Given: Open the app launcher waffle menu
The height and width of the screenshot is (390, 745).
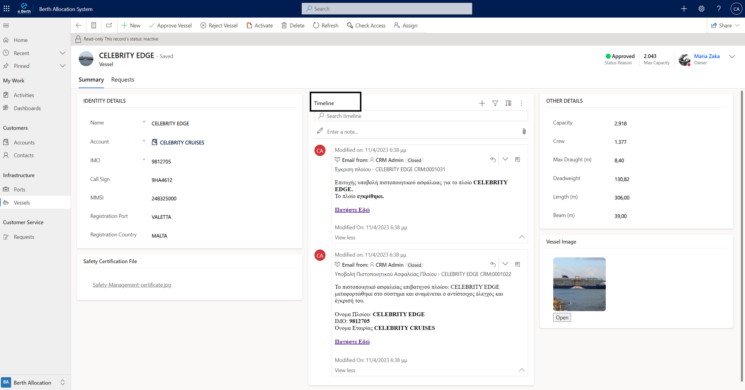Looking at the screenshot, I should tap(7, 8).
